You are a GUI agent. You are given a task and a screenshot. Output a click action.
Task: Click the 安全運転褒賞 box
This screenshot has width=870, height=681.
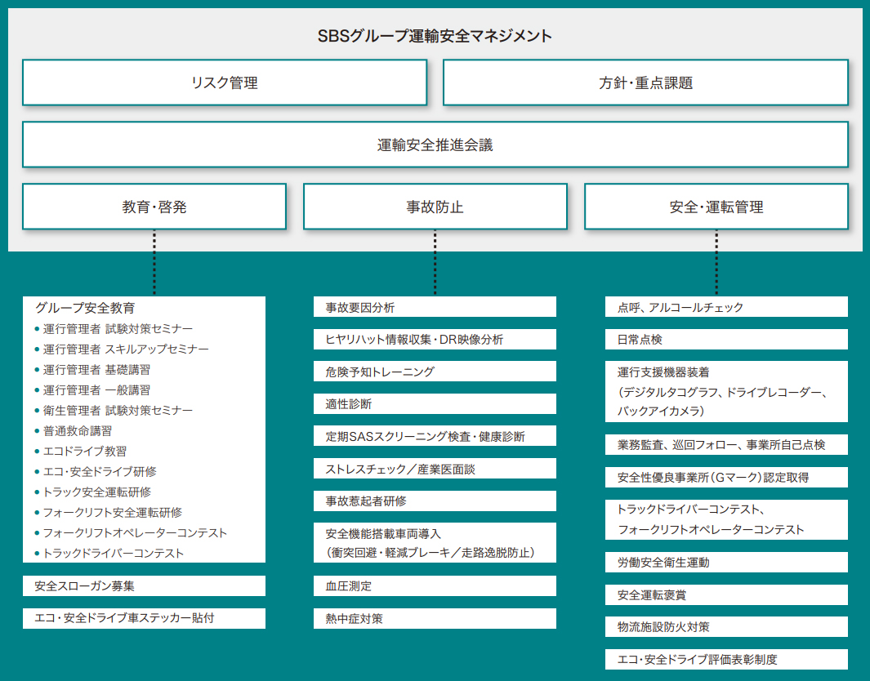(x=726, y=595)
